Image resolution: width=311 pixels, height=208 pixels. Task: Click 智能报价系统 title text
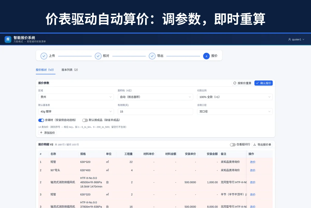[24, 37]
